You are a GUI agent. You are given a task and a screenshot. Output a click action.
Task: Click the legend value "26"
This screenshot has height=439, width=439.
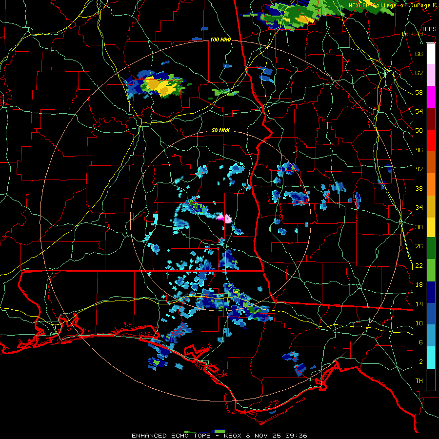point(419,246)
